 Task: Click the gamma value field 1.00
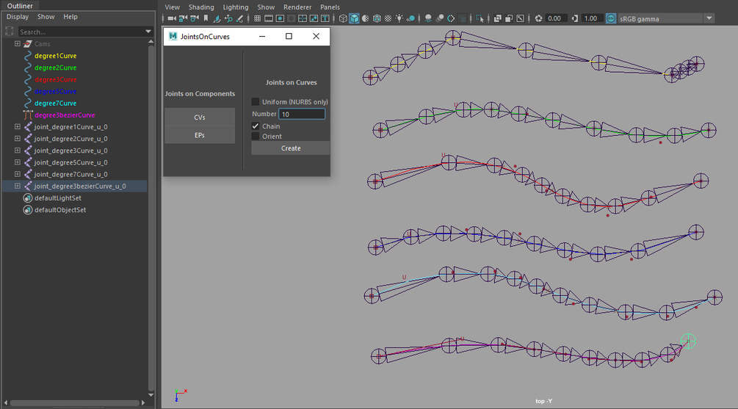point(591,18)
